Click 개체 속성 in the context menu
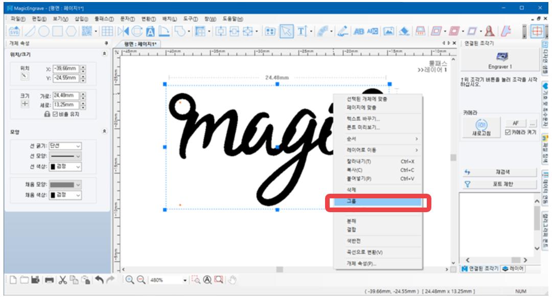 (378, 264)
